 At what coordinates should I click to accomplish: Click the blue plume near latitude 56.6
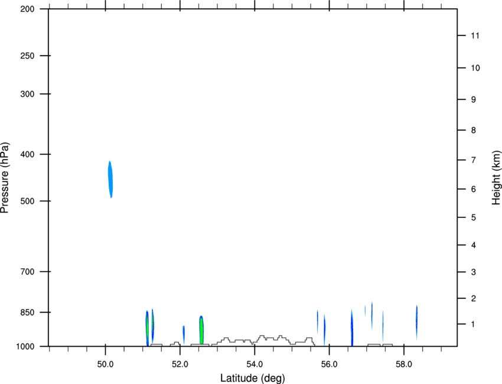352,328
